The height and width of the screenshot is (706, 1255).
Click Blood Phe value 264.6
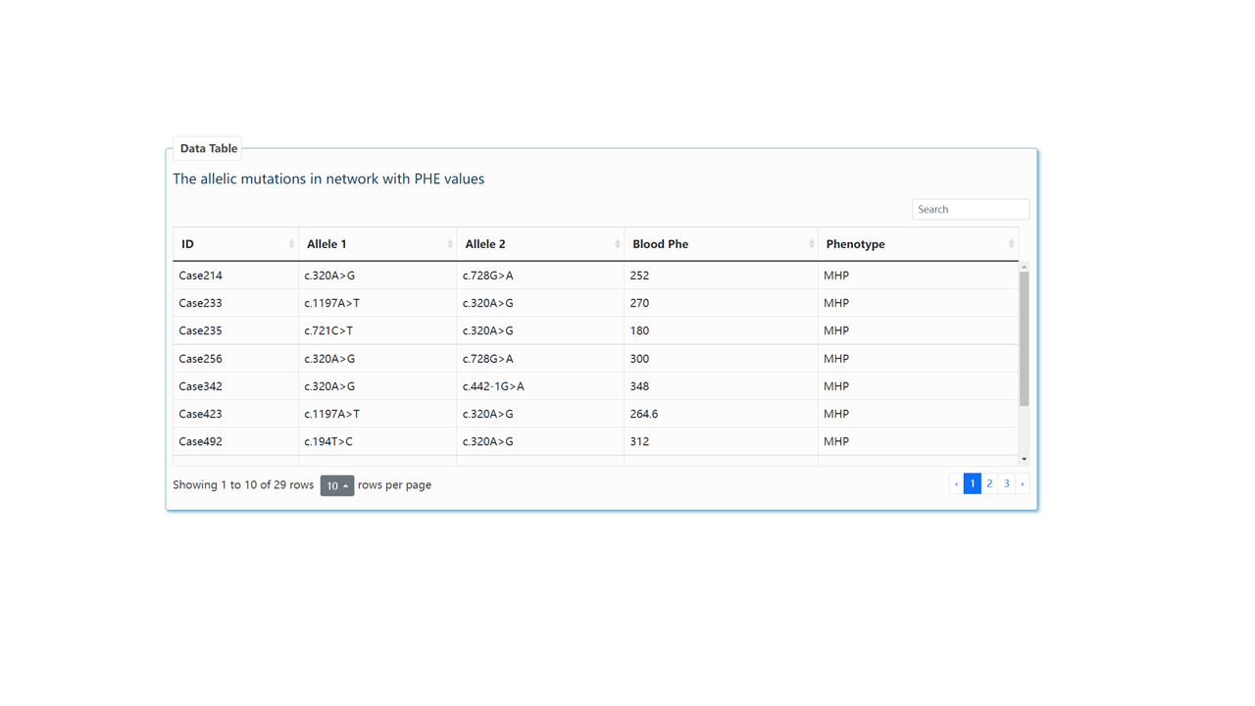click(x=644, y=414)
